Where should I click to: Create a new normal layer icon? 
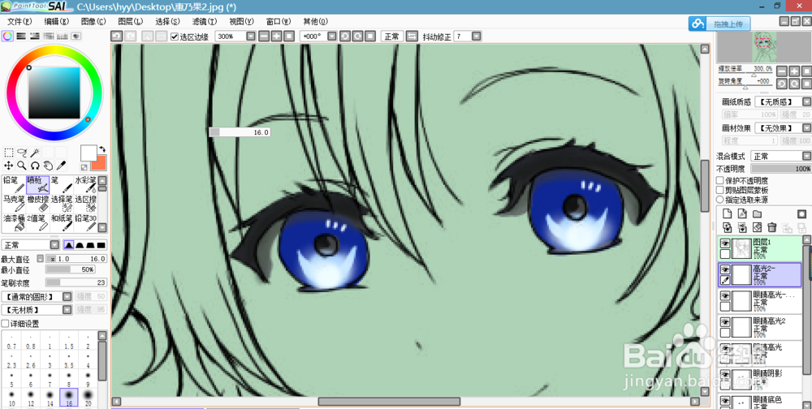(726, 213)
